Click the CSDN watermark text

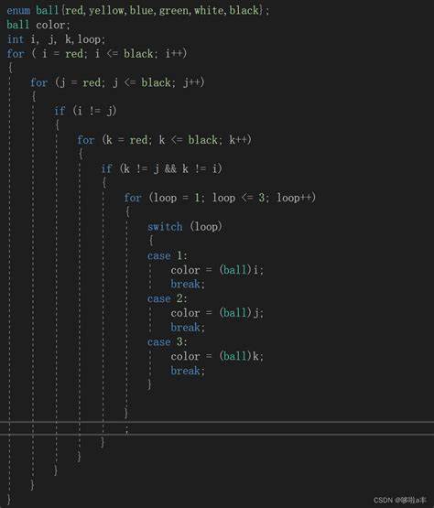tap(400, 500)
